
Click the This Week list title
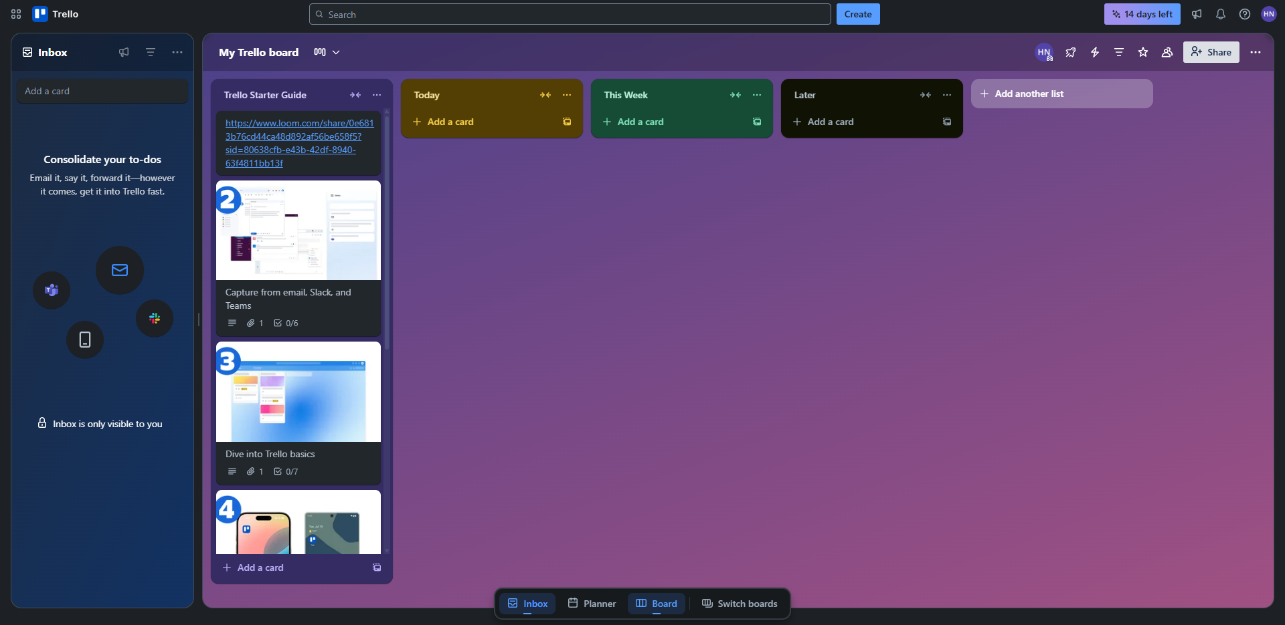click(x=626, y=95)
